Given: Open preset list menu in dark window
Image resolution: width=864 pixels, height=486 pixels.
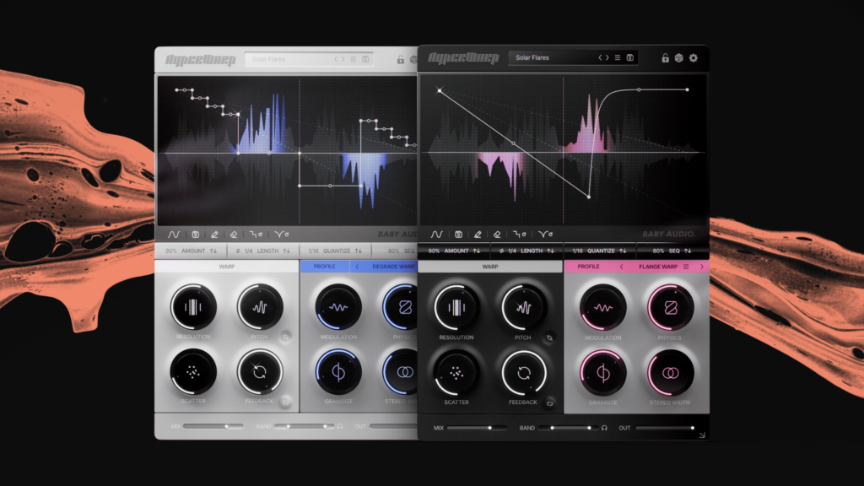Looking at the screenshot, I should tap(618, 57).
